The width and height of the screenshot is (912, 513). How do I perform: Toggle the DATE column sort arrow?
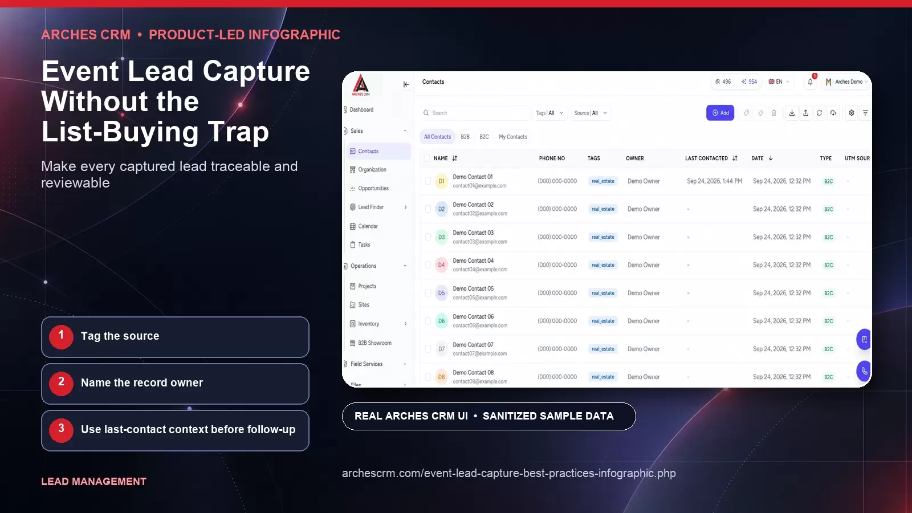pos(771,158)
